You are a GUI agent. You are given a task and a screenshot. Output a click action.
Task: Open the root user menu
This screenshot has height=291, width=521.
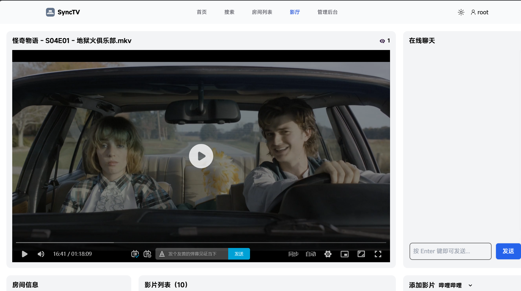coord(480,12)
